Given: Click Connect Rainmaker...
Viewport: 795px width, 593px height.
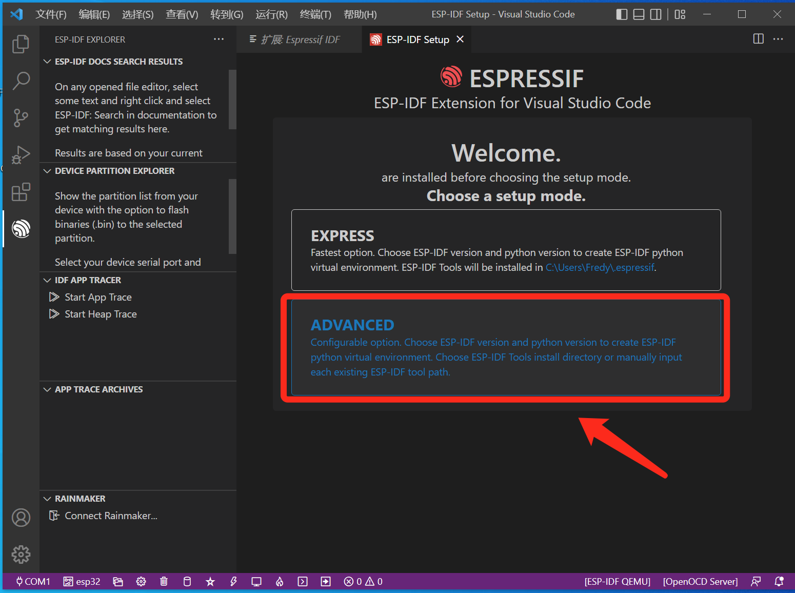Looking at the screenshot, I should pyautogui.click(x=111, y=516).
